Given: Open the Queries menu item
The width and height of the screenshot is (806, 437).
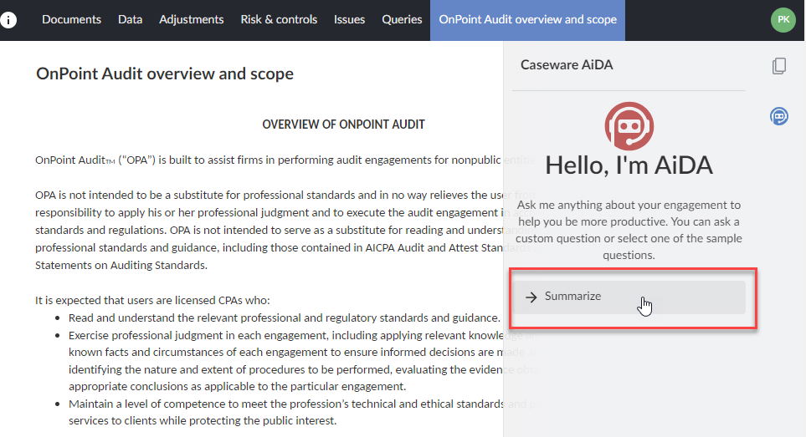Looking at the screenshot, I should (x=402, y=19).
